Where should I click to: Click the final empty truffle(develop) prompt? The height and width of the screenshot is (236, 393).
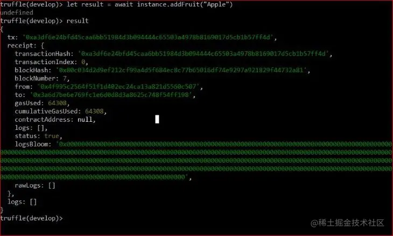tap(31, 218)
